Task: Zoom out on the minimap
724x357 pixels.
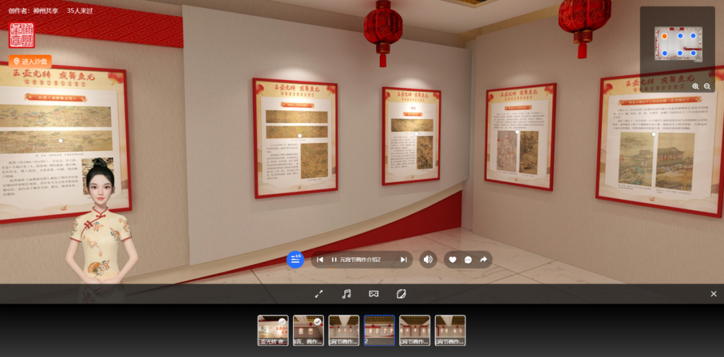Action: click(707, 86)
